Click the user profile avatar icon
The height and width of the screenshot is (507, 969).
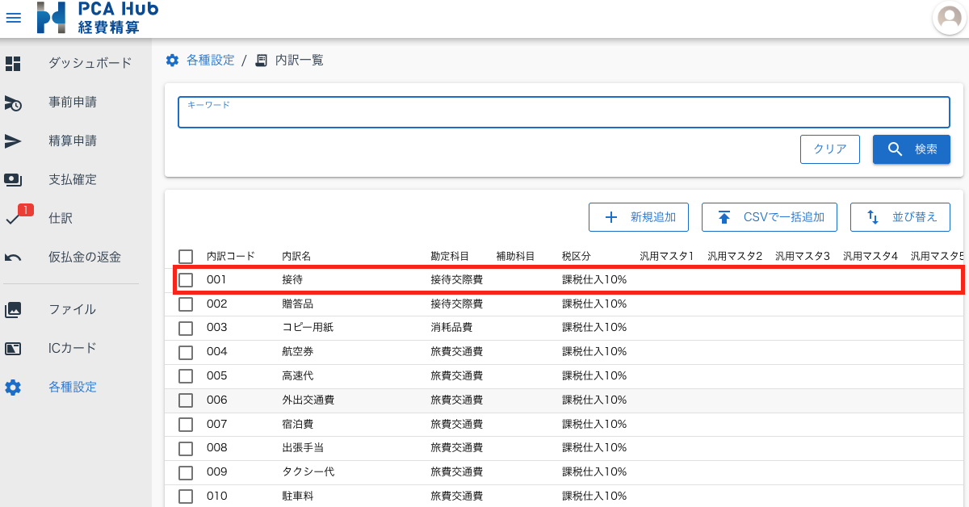click(950, 18)
